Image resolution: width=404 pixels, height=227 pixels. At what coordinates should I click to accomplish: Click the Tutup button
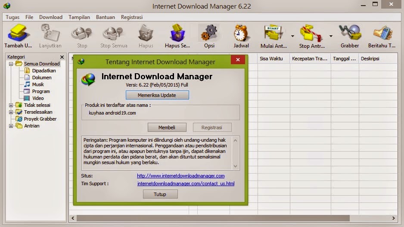(x=160, y=194)
